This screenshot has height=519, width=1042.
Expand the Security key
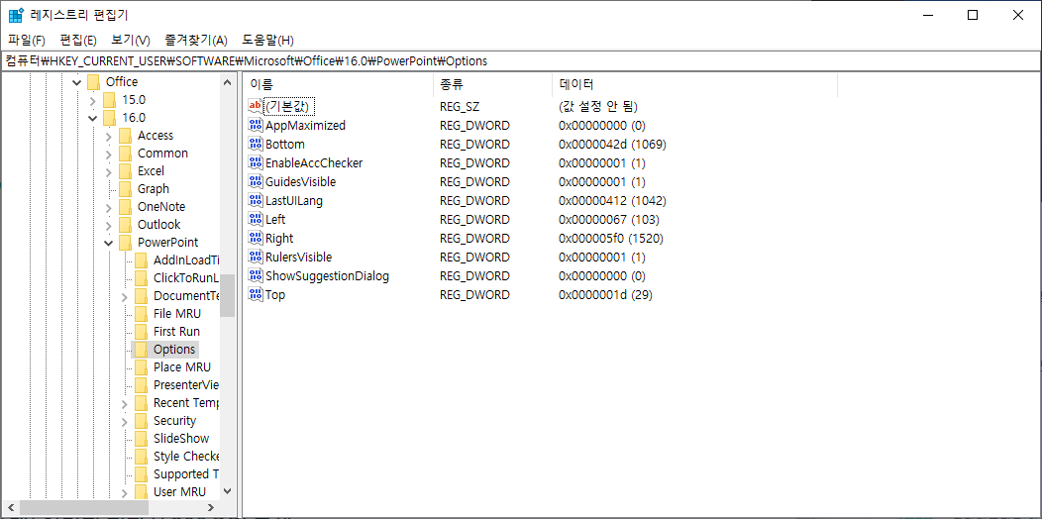tap(124, 421)
